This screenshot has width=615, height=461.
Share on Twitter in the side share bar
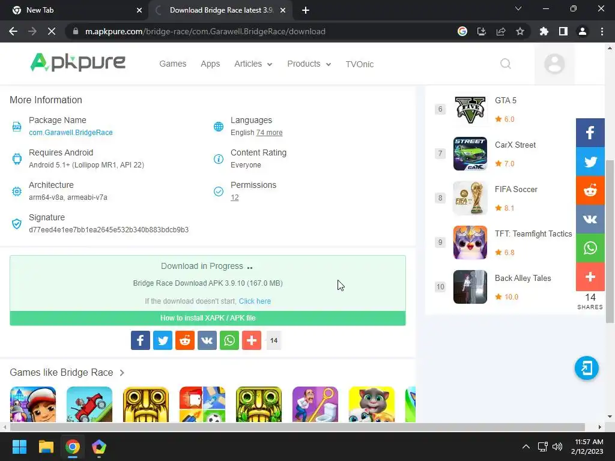coord(590,161)
